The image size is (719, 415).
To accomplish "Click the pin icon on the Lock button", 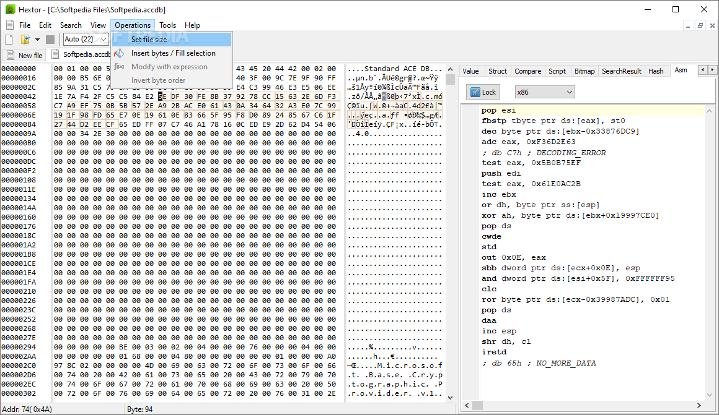I will [475, 92].
